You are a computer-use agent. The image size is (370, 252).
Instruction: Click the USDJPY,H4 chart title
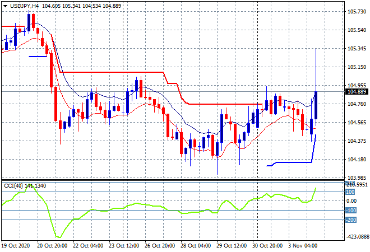pyautogui.click(x=24, y=6)
